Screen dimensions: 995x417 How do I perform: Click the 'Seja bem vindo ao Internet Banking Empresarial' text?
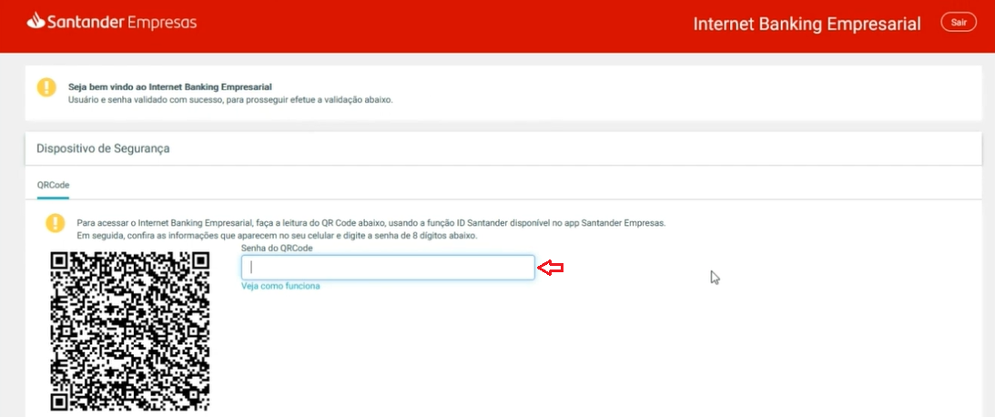pos(170,87)
